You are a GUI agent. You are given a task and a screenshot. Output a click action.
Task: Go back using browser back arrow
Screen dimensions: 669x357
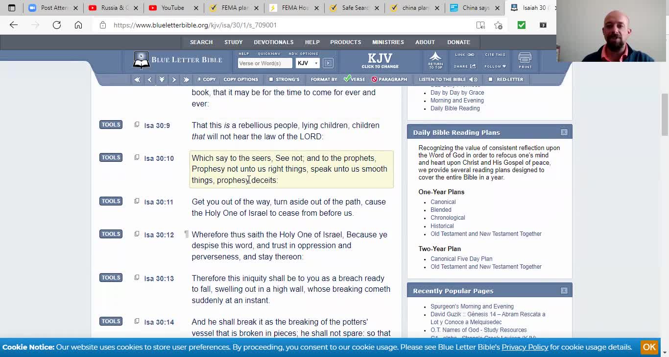14,25
